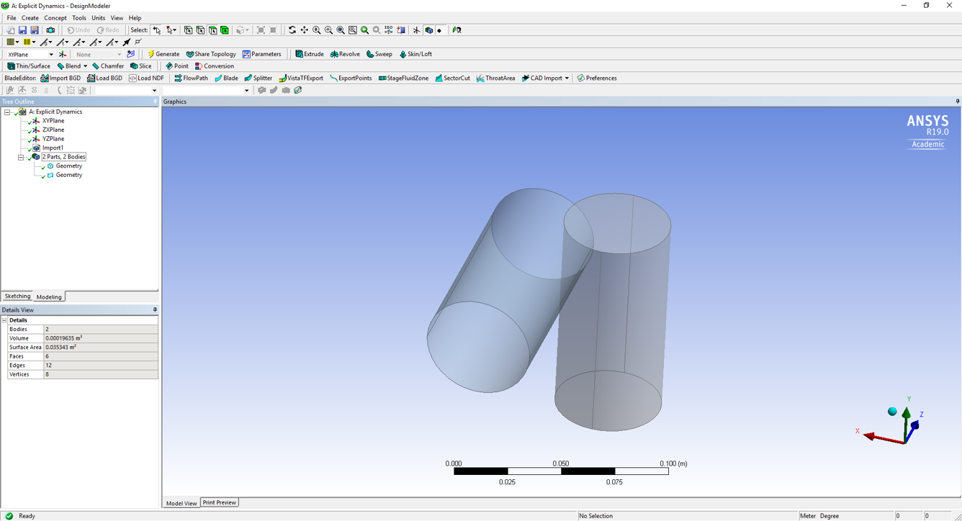Pin the Graphics panel
This screenshot has width=962, height=521.
957,101
